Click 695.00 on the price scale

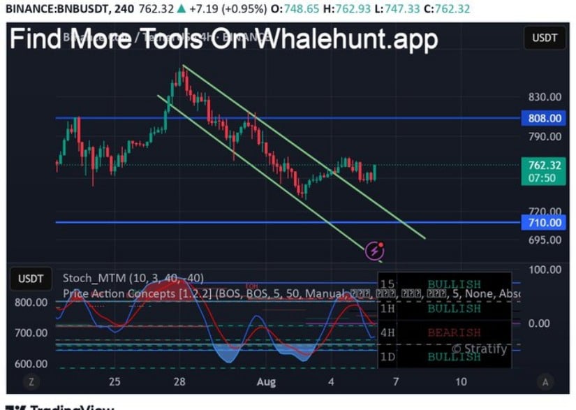tap(545, 240)
